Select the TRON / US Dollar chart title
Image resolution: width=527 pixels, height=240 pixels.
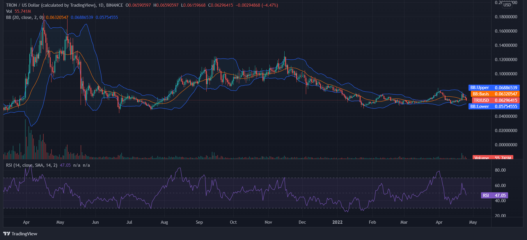(51, 5)
